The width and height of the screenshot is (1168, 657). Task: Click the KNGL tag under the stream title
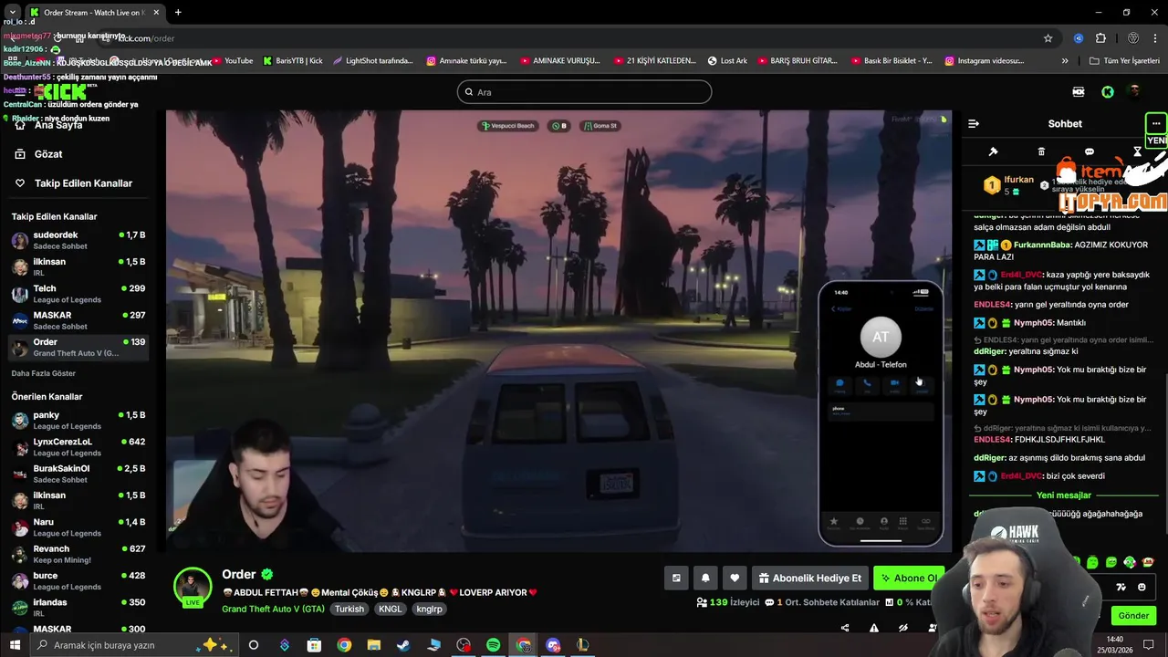tap(391, 609)
